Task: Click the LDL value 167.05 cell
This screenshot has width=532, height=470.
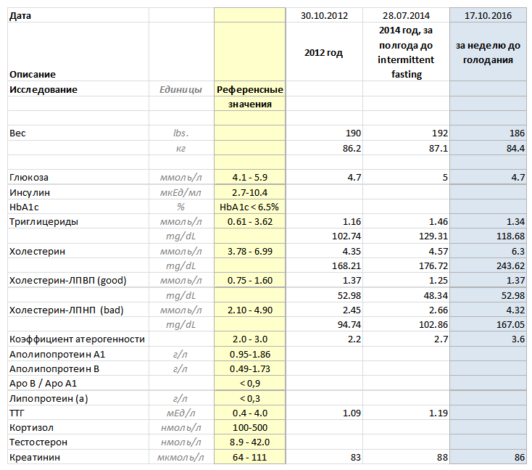Action: point(488,324)
